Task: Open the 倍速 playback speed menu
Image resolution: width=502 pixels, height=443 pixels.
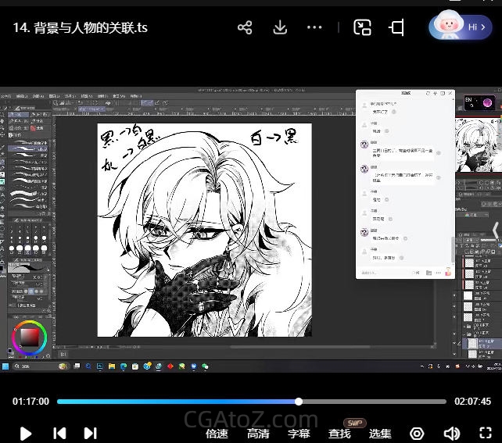Action: [217, 434]
